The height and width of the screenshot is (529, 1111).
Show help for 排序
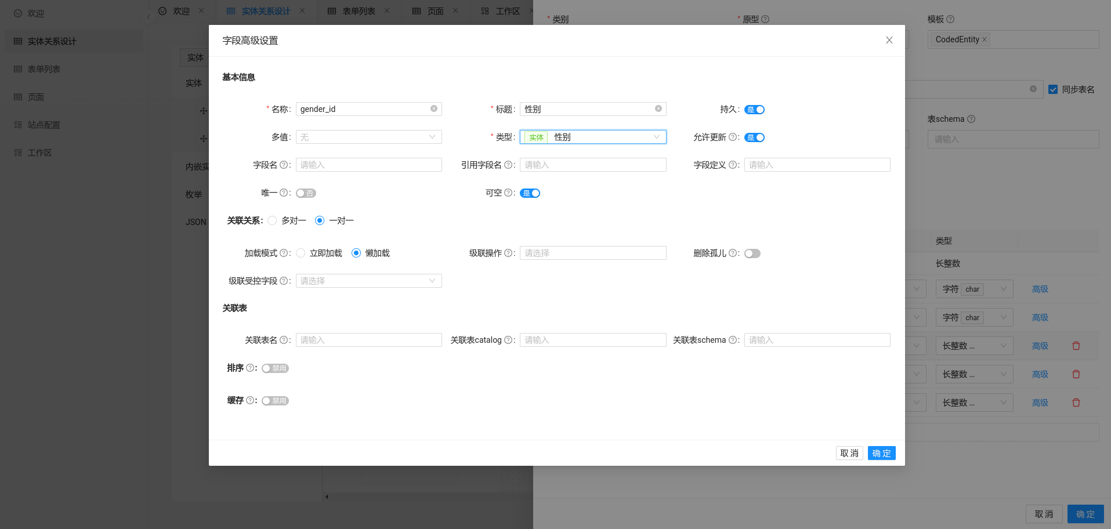click(250, 368)
